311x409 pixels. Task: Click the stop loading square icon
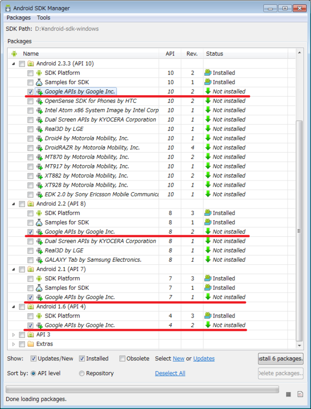(289, 394)
